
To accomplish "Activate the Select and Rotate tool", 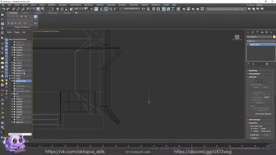I will (62, 9).
